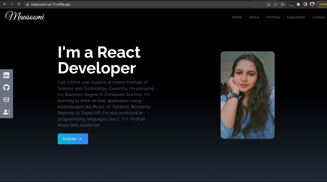Click the site security lock icon

click(x=27, y=4)
